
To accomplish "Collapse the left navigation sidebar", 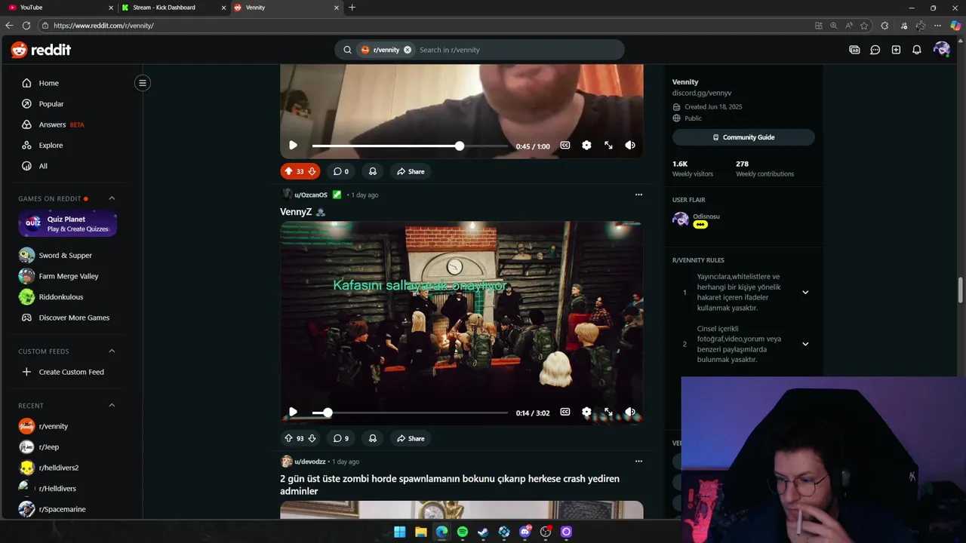I will click(x=142, y=83).
